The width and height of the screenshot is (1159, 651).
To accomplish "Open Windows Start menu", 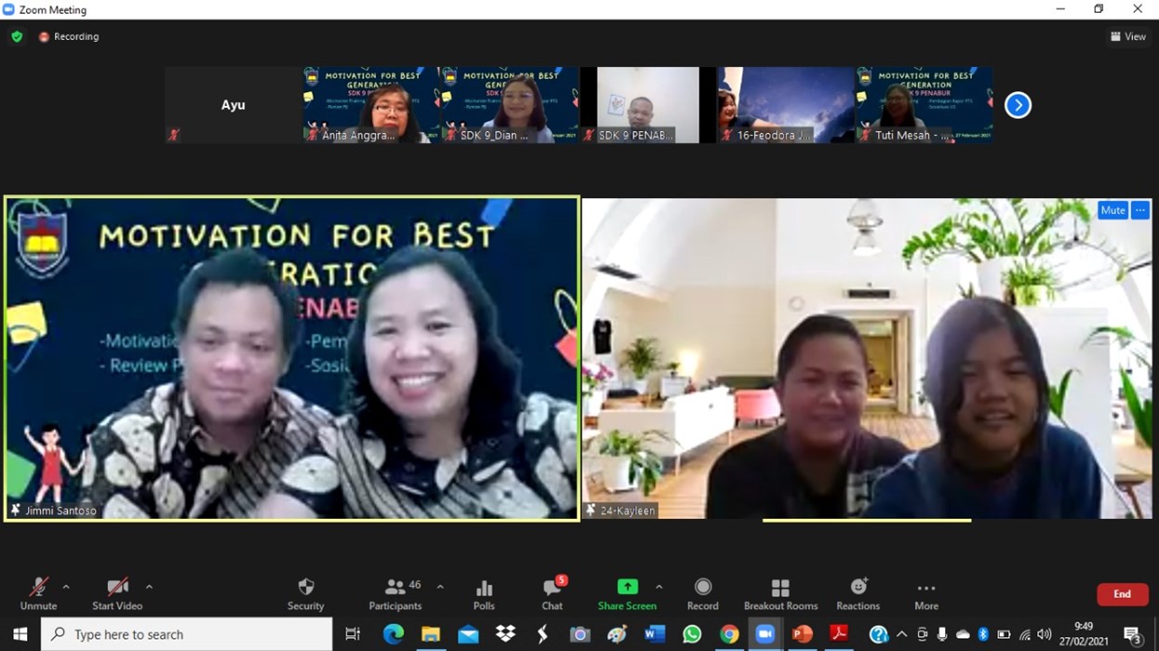I will [x=20, y=634].
